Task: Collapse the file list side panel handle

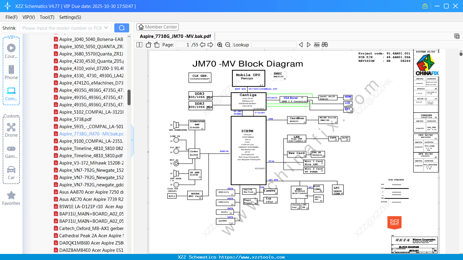Action: click(x=132, y=140)
